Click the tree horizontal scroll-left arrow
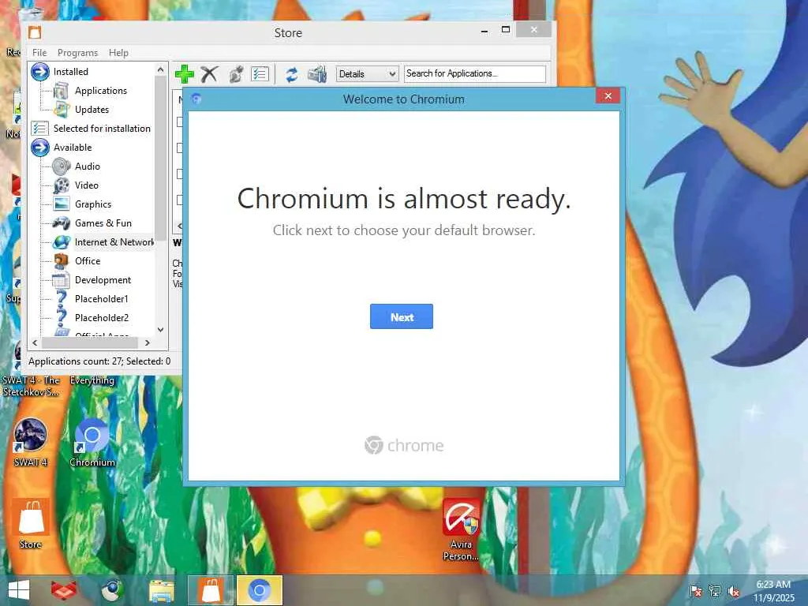The image size is (808, 606). [x=35, y=342]
